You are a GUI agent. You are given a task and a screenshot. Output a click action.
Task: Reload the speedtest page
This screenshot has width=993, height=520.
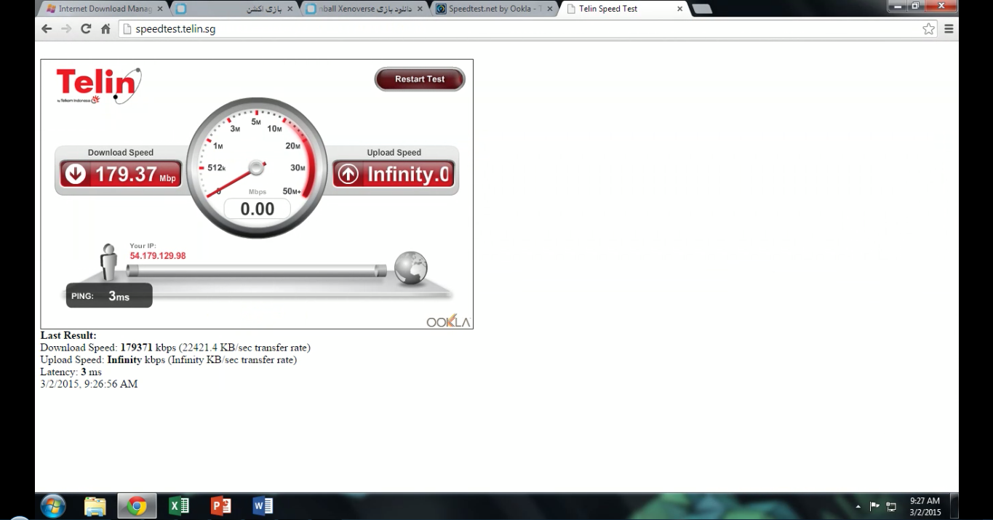(x=86, y=29)
